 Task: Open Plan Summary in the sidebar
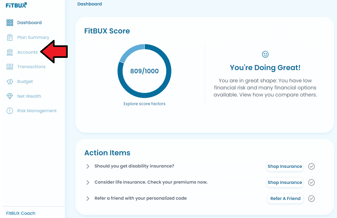pos(33,38)
